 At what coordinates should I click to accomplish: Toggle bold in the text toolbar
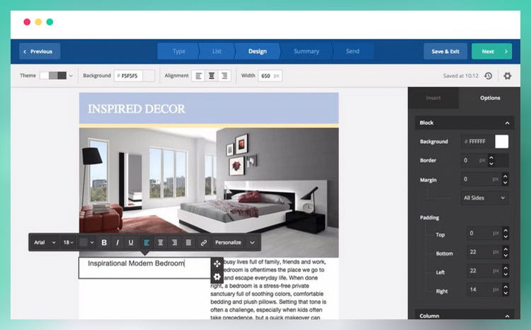[x=104, y=242]
